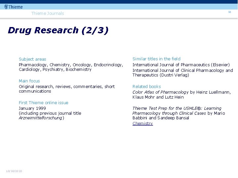238x178 pixels.
Task: Click the 'Main focus' heading
Action: pyautogui.click(x=29, y=81)
